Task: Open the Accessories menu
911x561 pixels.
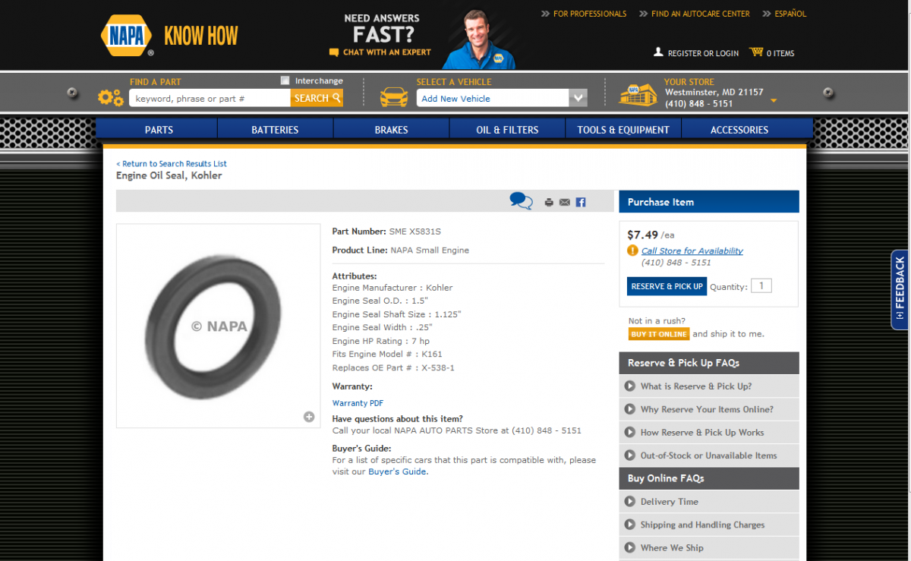Action: tap(739, 130)
